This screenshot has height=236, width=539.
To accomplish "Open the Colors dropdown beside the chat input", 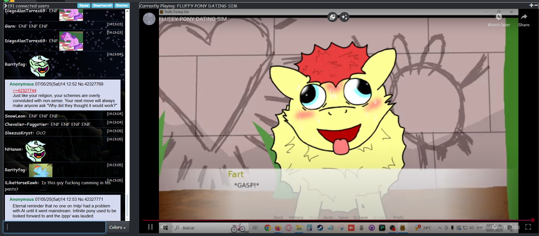I will (117, 227).
